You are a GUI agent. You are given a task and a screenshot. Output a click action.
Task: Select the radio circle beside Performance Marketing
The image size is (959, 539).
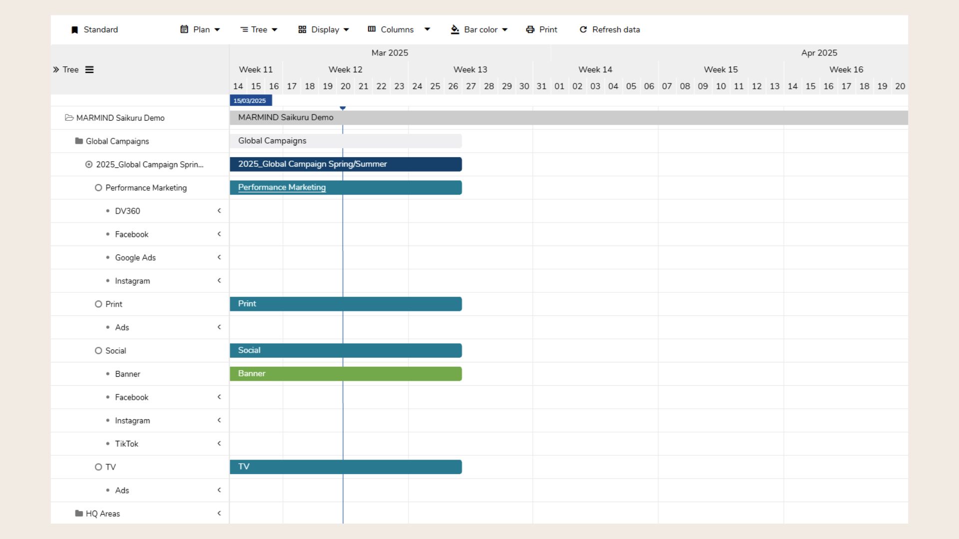(98, 188)
